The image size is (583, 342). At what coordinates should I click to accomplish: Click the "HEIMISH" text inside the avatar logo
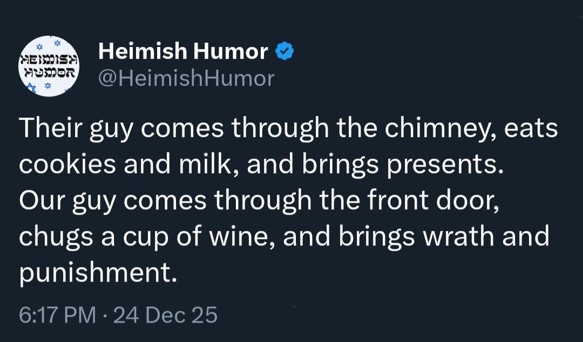[x=49, y=59]
